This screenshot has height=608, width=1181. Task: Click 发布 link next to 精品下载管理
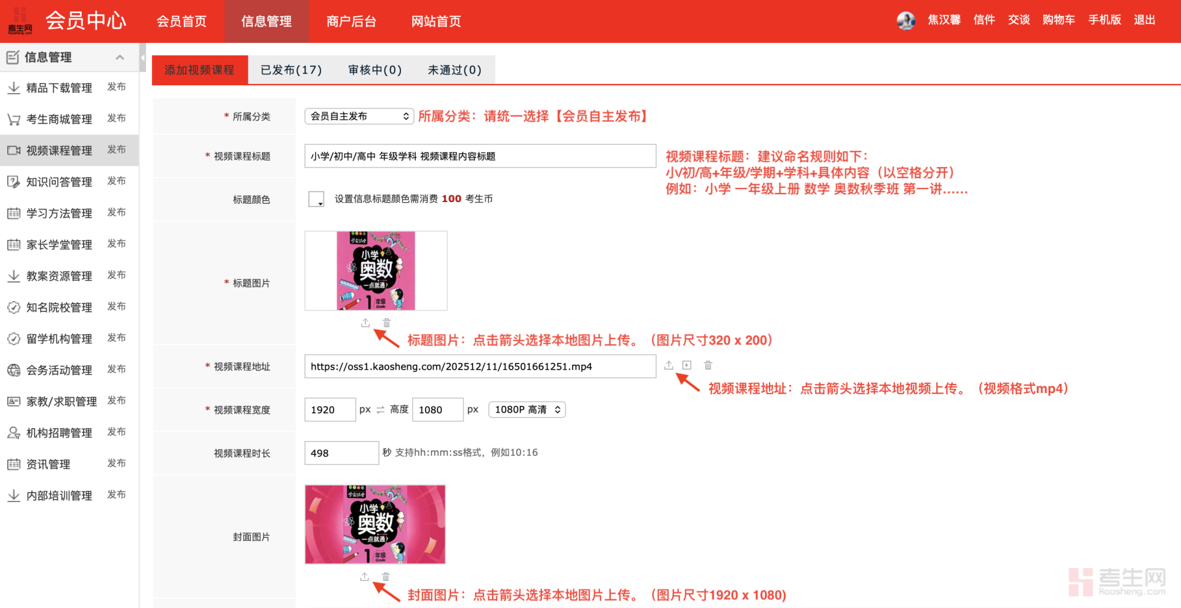[116, 87]
